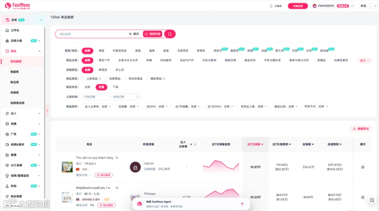Click the 翻译 translate icon
The width and height of the screenshot is (379, 211).
(x=131, y=34)
